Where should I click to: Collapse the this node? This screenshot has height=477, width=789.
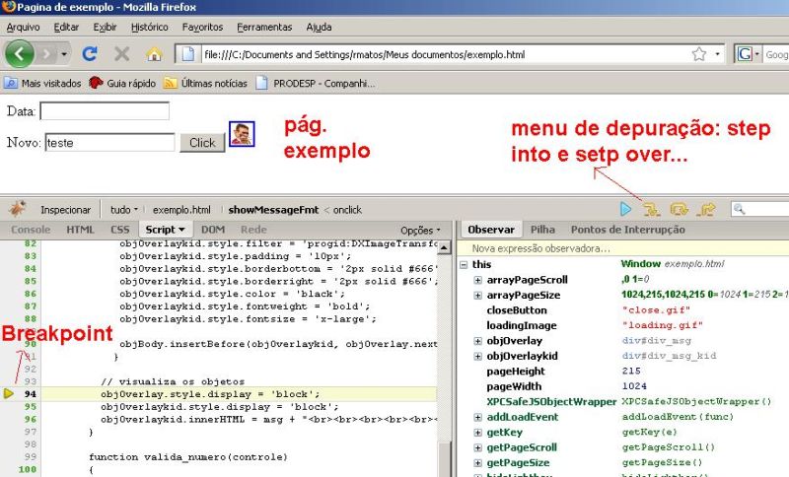click(x=464, y=265)
